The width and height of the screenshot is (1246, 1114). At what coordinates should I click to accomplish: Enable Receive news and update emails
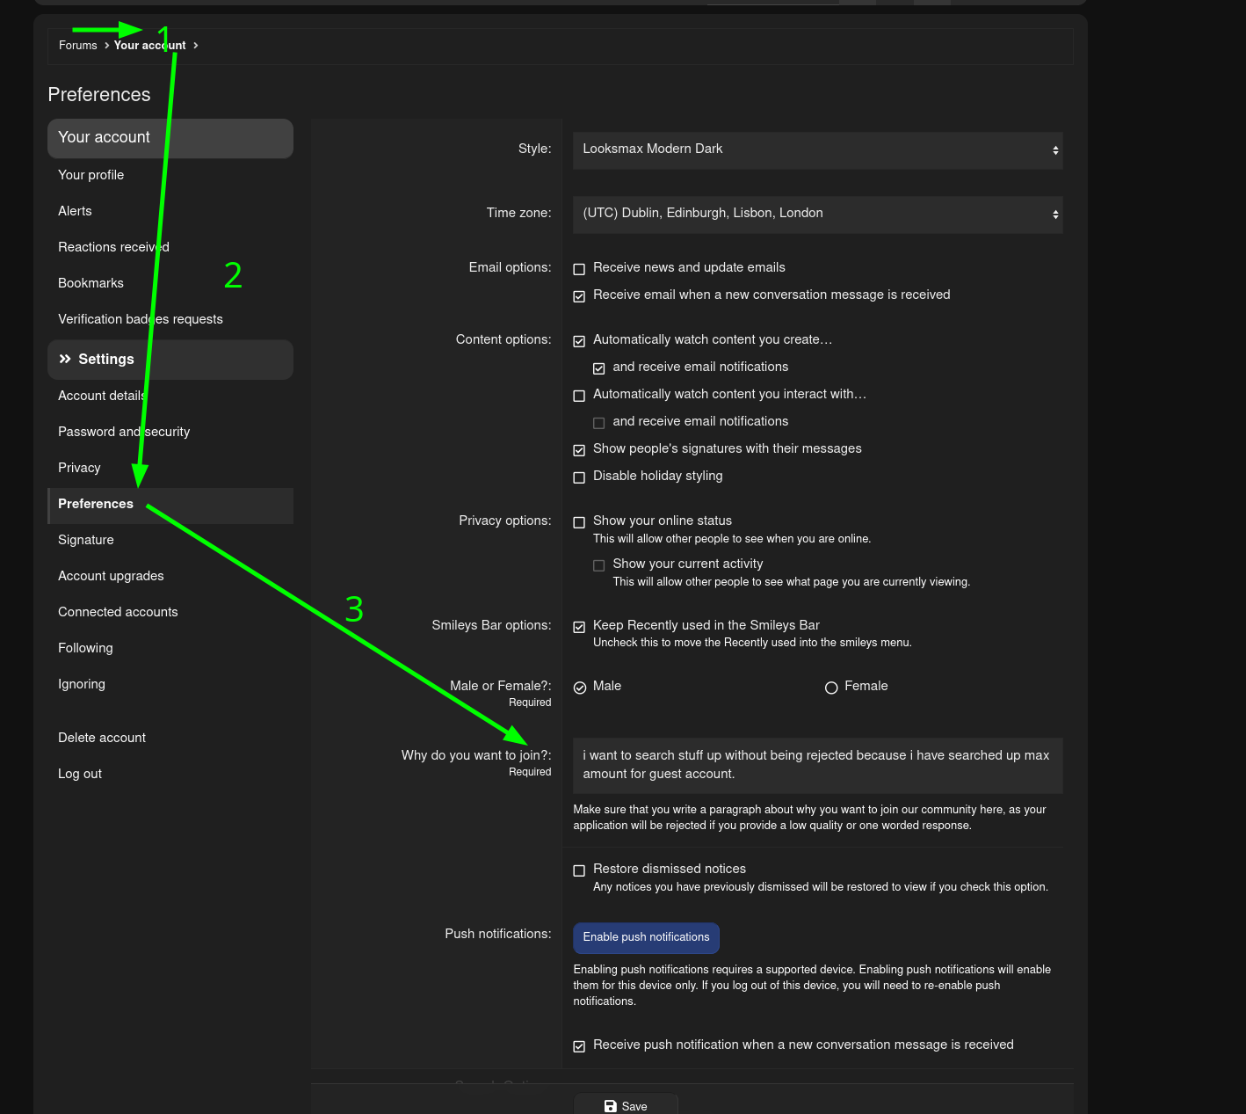pyautogui.click(x=579, y=269)
